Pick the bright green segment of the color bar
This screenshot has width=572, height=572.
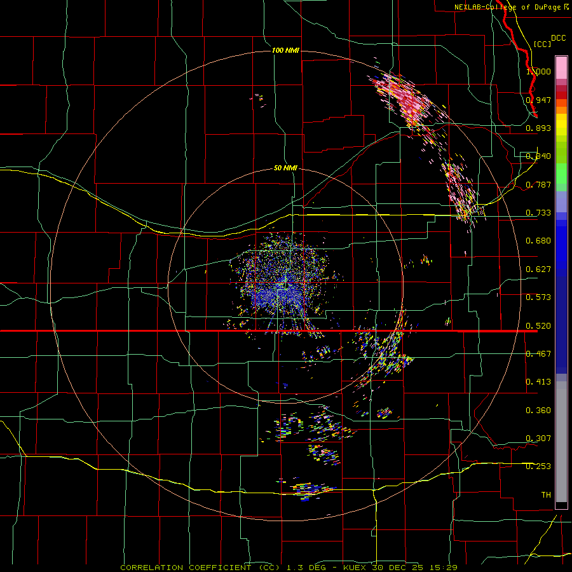(561, 174)
